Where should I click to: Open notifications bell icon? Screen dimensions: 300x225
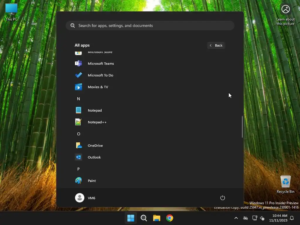pos(292,218)
